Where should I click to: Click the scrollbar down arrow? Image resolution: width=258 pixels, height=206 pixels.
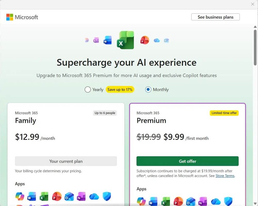coord(255,204)
